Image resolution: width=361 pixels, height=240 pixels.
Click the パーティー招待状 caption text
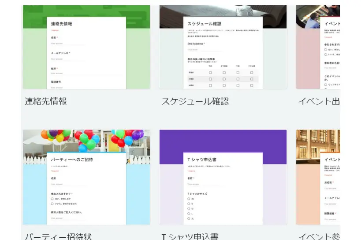coord(58,236)
